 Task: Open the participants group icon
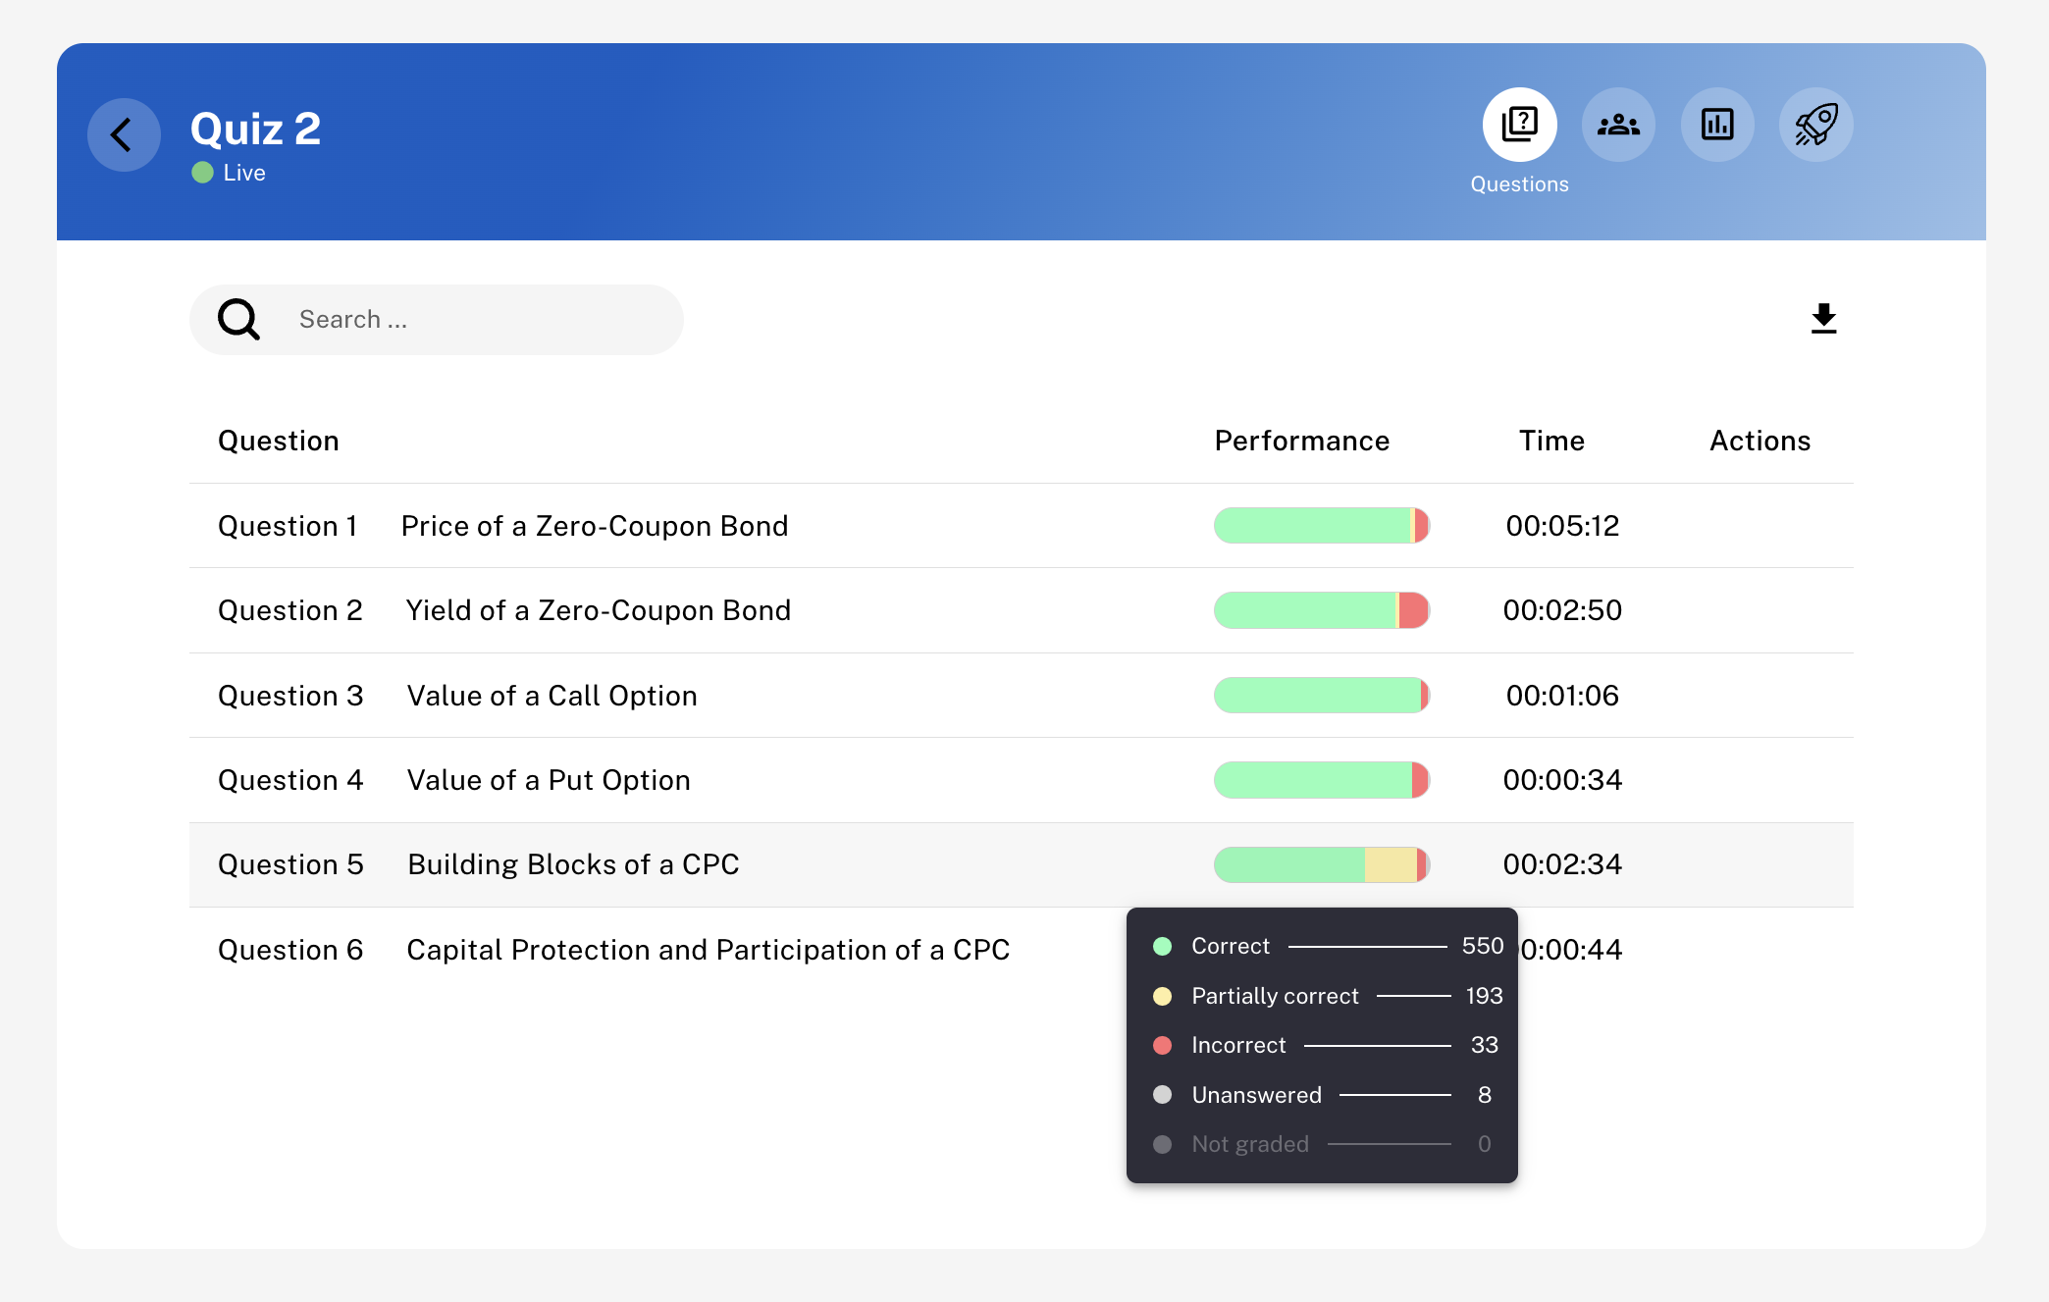(x=1618, y=125)
